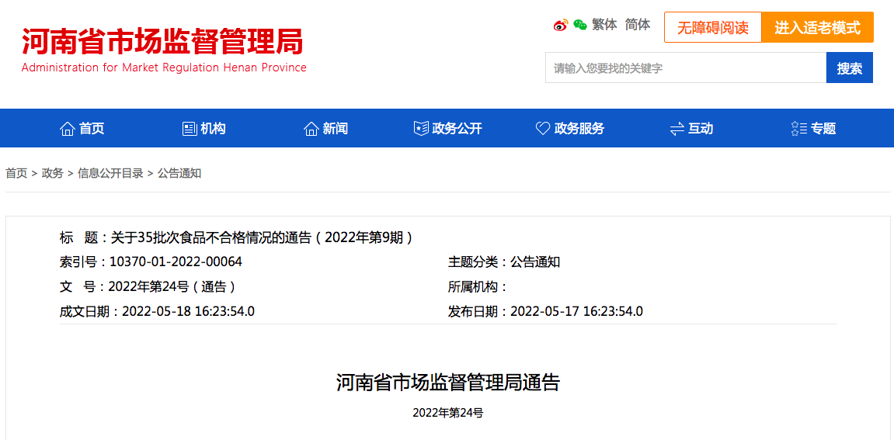894x440 pixels.
Task: Click the home icon beside 首页
Action: pyautogui.click(x=68, y=129)
